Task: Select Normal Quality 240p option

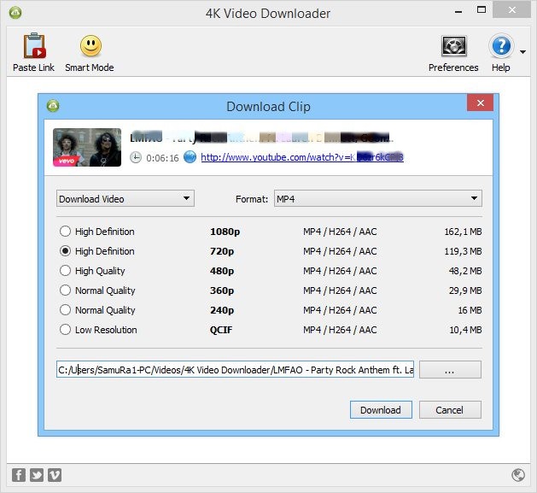Action: click(x=65, y=310)
